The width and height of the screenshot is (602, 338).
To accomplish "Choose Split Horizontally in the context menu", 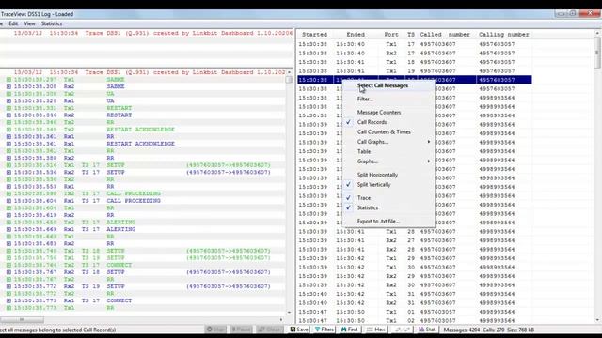I will (x=377, y=175).
